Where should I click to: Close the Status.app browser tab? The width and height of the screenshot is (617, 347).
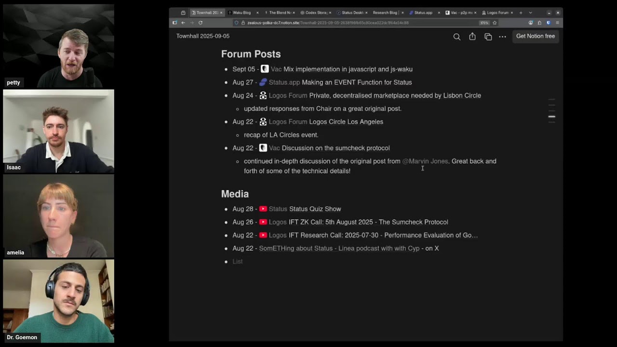pos(439,13)
